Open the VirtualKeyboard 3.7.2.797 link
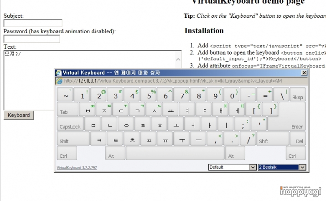Screen dimensions: 326x201 coord(77,167)
